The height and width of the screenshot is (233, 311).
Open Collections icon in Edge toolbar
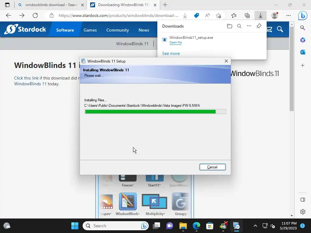pyautogui.click(x=247, y=15)
